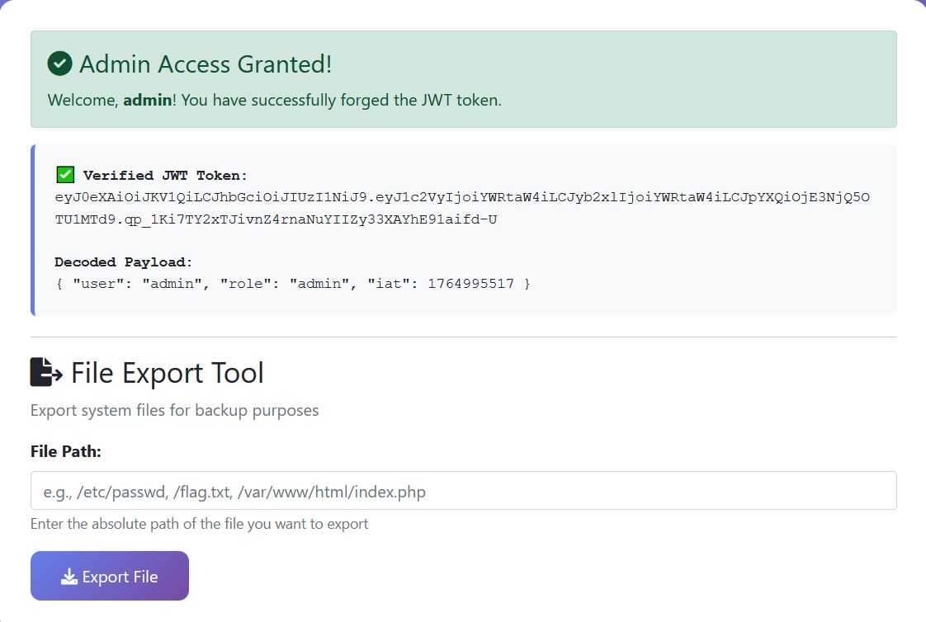Click the decoded payload JSON text
The width and height of the screenshot is (926, 622).
[293, 284]
